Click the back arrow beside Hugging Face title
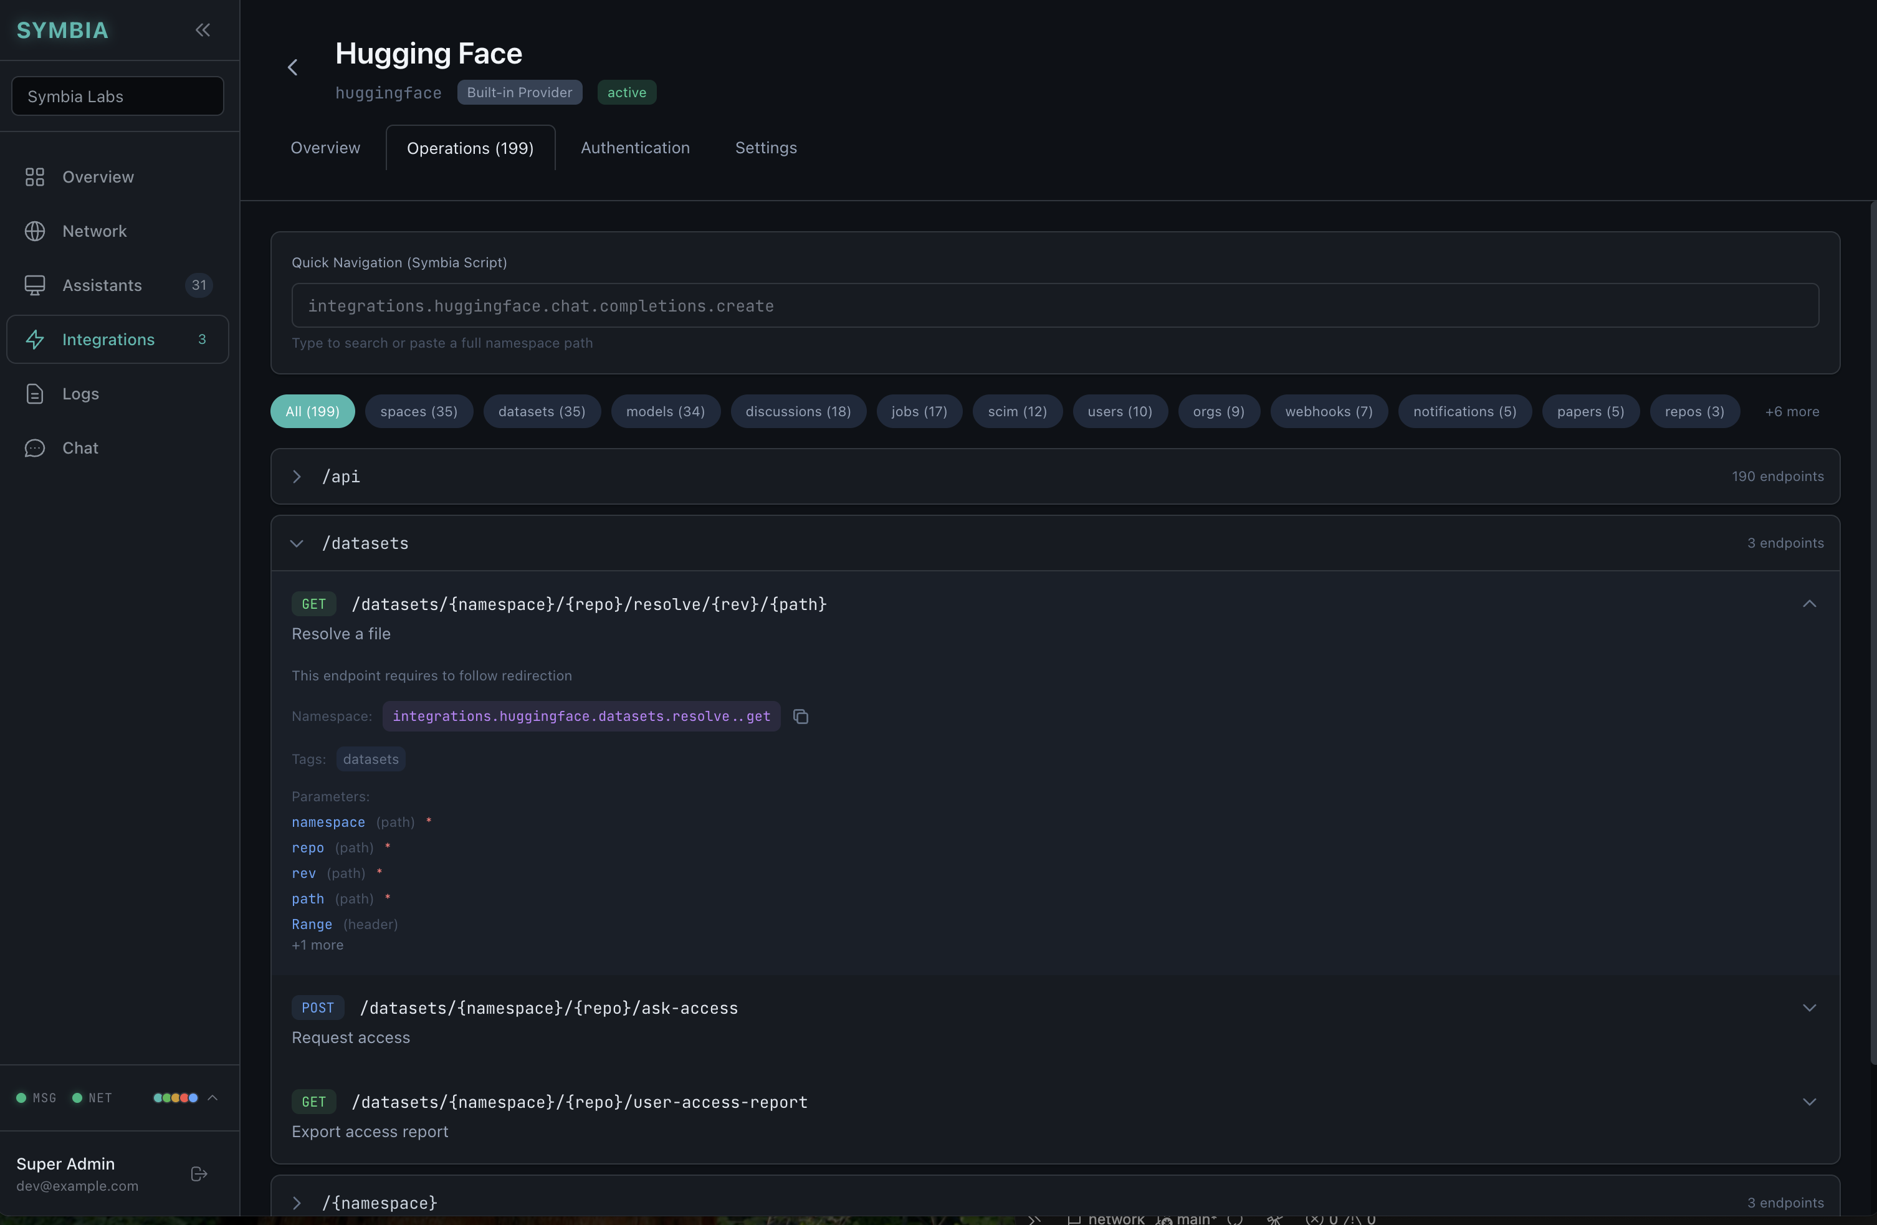The width and height of the screenshot is (1877, 1225). pos(293,67)
